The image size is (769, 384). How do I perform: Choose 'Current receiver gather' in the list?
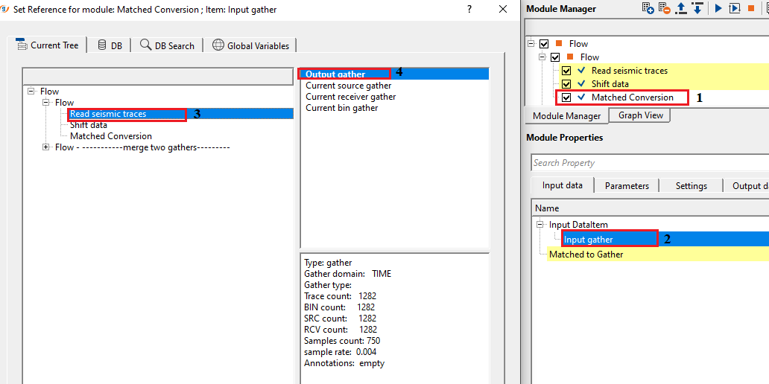pos(351,97)
